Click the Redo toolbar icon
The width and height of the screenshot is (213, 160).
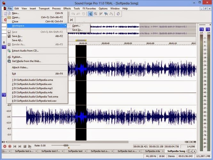[x=78, y=14]
